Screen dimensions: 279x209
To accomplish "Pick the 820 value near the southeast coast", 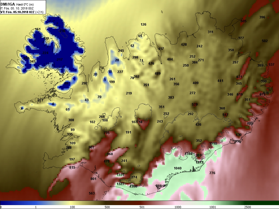I will [x=250, y=123].
